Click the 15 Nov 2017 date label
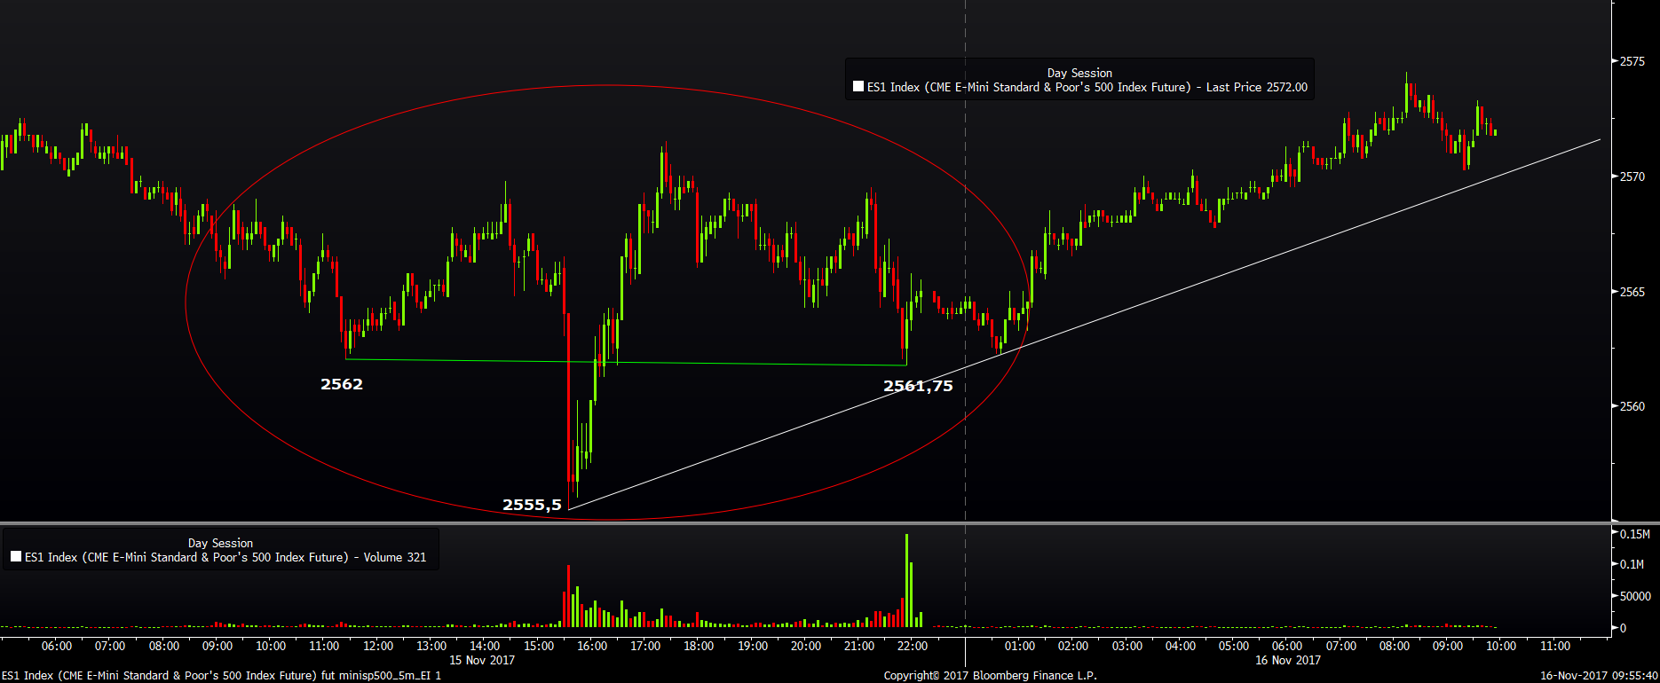Image resolution: width=1660 pixels, height=683 pixels. click(482, 660)
